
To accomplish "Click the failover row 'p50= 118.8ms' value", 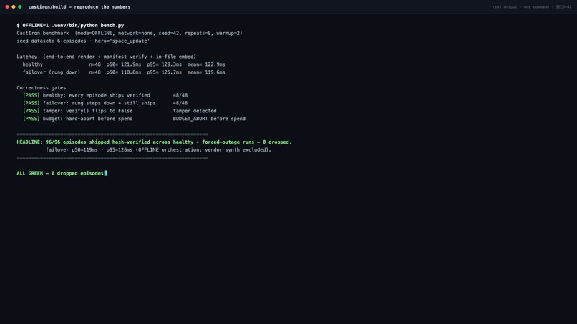I will [124, 72].
